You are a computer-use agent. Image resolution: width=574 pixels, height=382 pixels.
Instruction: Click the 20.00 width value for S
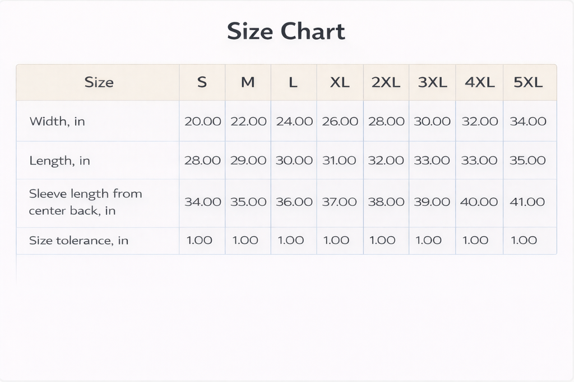pyautogui.click(x=202, y=121)
